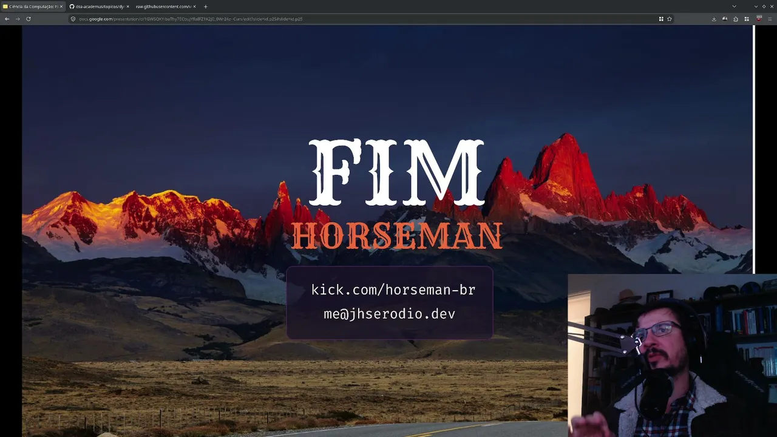777x437 pixels.
Task: Bookmark this page with the star
Action: [670, 19]
